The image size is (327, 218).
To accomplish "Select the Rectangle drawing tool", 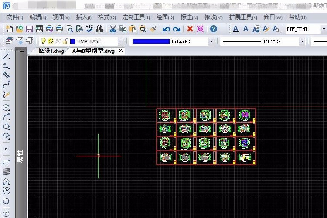I will coord(6,162).
